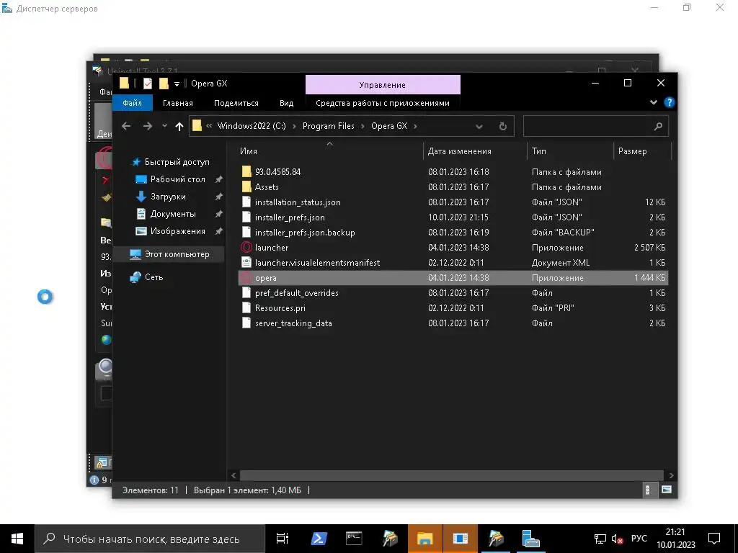Navigate to Windows2022 (C:) breadcrumb
Screen dimensions: 738x553
point(252,126)
